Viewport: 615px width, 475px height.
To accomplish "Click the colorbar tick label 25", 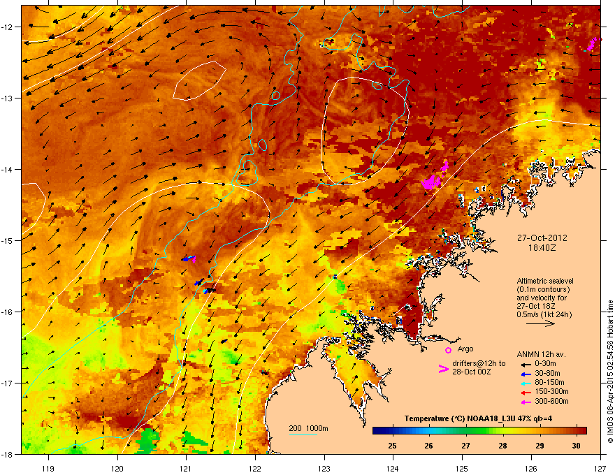I will 392,446.
